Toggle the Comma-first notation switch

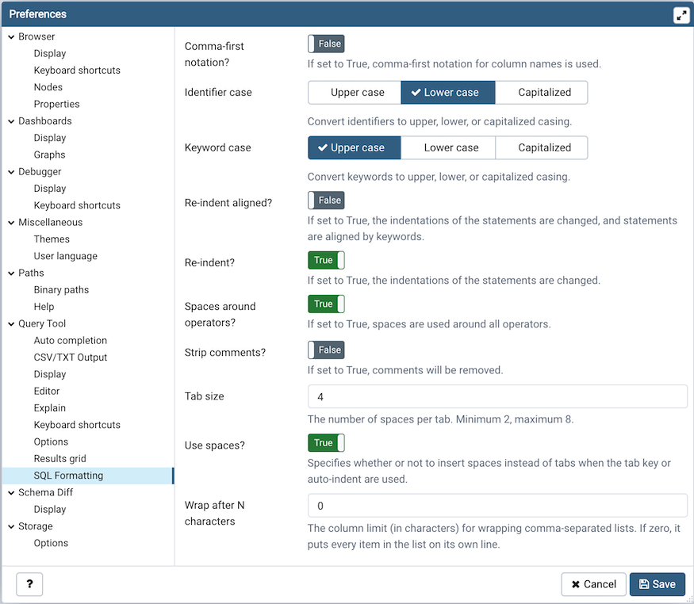pyautogui.click(x=326, y=44)
